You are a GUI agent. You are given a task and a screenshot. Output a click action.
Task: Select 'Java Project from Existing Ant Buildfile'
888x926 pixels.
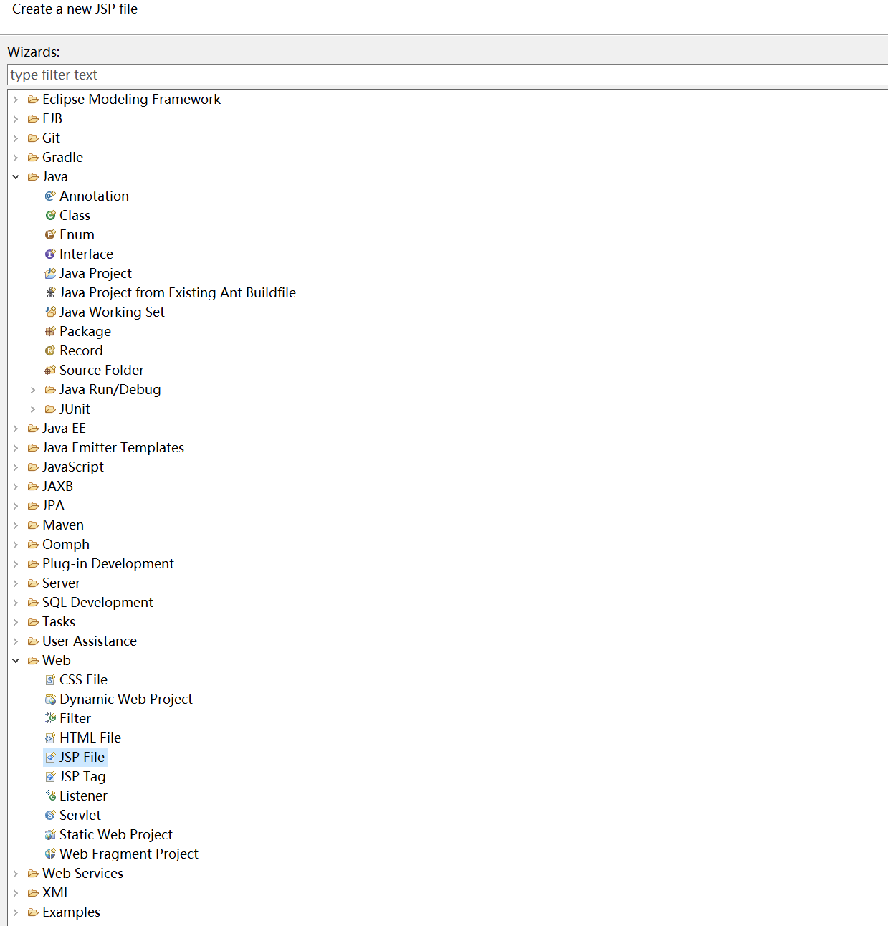178,292
